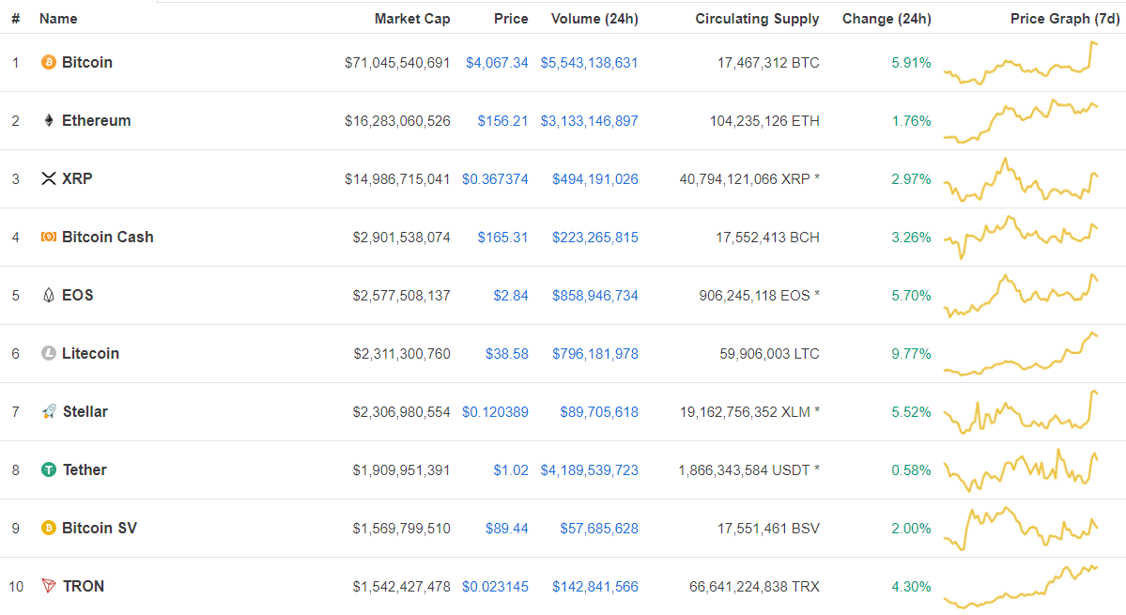This screenshot has height=615, width=1126.
Task: Click Litecoin volume $796,181,978
Action: click(x=594, y=354)
